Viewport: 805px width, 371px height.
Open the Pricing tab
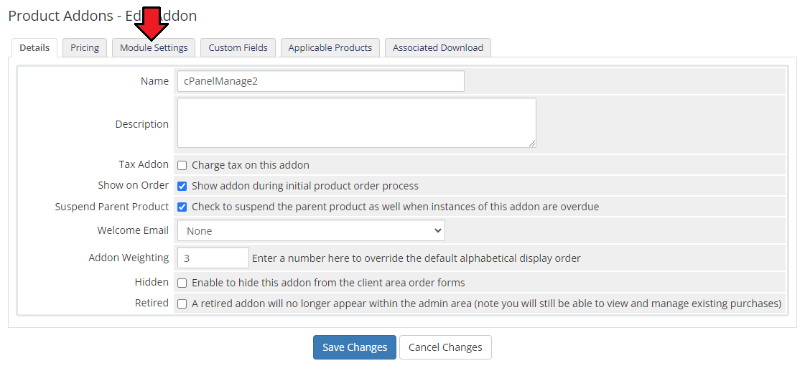tap(85, 48)
